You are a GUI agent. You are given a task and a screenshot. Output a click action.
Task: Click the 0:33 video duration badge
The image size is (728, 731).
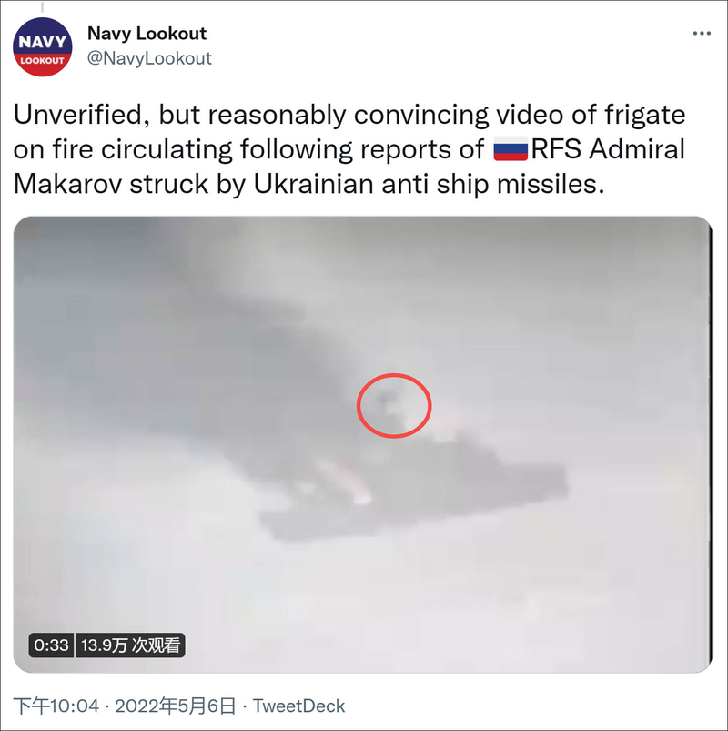click(51, 645)
